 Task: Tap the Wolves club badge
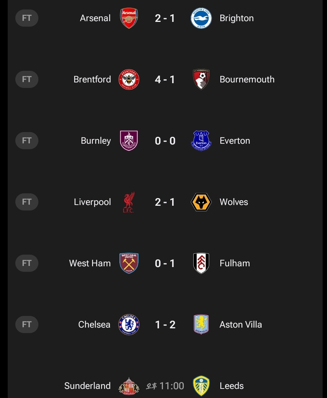point(201,202)
